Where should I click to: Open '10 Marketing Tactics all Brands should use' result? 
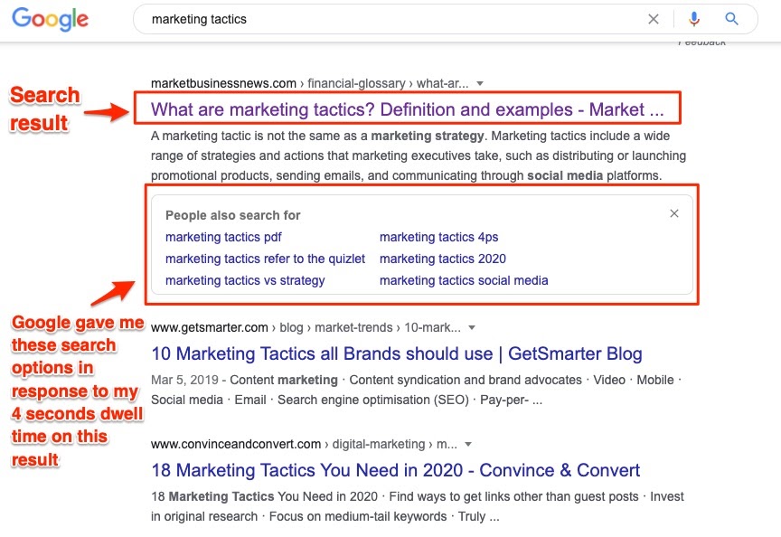tap(397, 353)
